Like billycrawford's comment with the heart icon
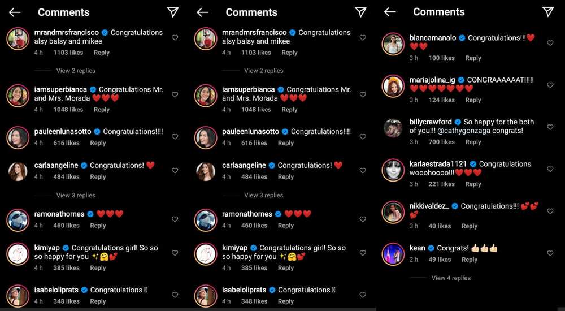The height and width of the screenshot is (311, 565). click(550, 127)
